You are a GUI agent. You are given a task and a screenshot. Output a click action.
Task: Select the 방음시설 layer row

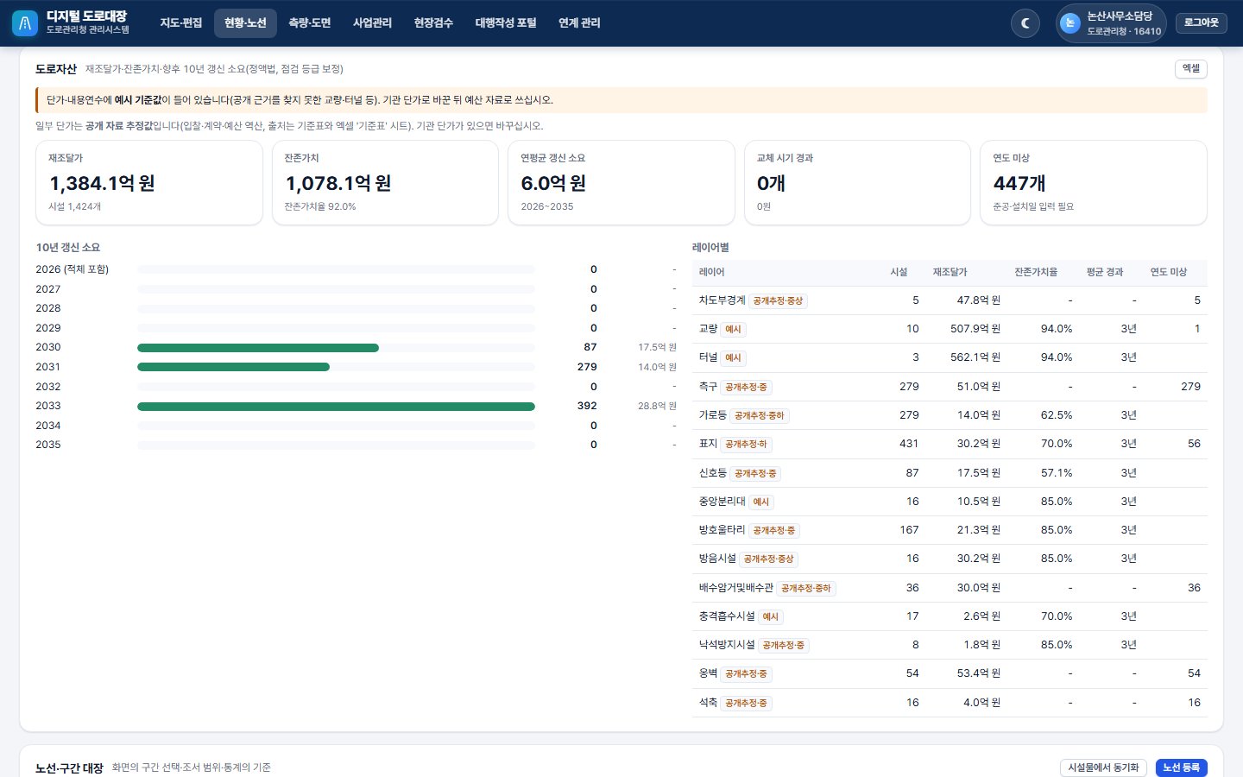[x=950, y=559]
